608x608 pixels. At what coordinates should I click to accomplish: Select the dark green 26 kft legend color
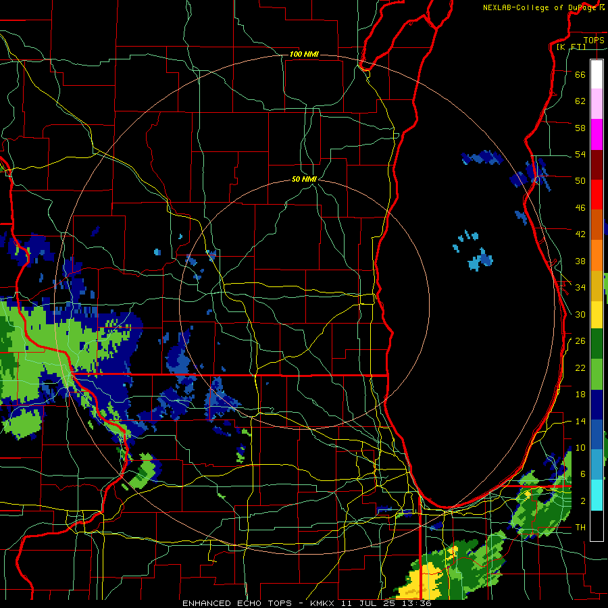(x=597, y=344)
